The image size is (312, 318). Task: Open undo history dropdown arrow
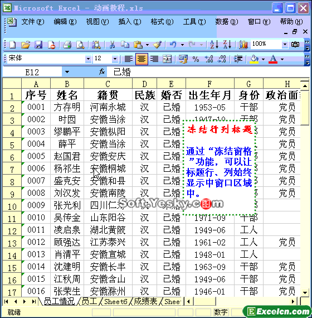click(x=182, y=45)
